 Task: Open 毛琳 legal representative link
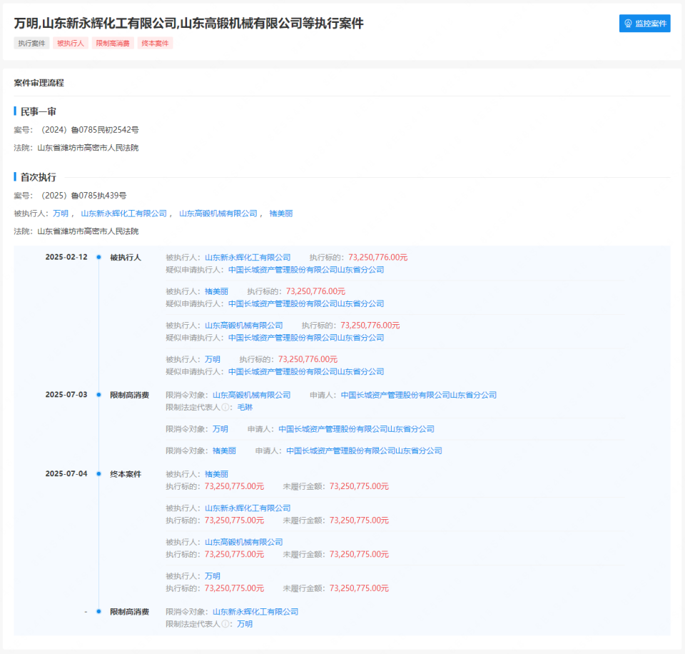coord(245,408)
